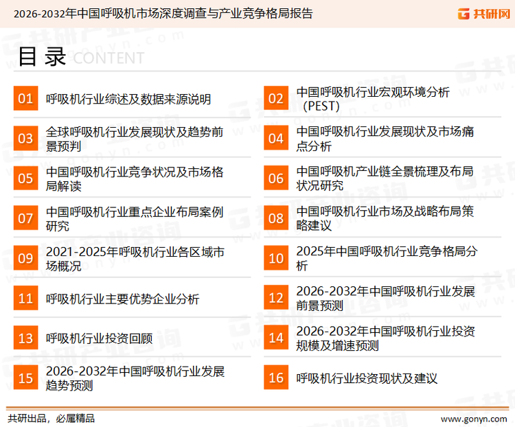Click the 目录 heading
Screen dimensions: 515x427
click(x=42, y=57)
